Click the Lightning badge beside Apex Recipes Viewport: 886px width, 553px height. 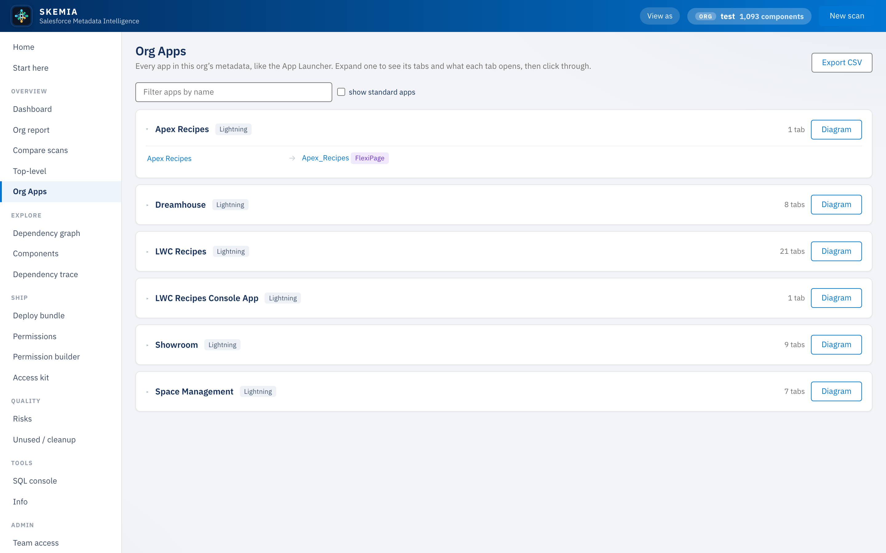click(233, 129)
